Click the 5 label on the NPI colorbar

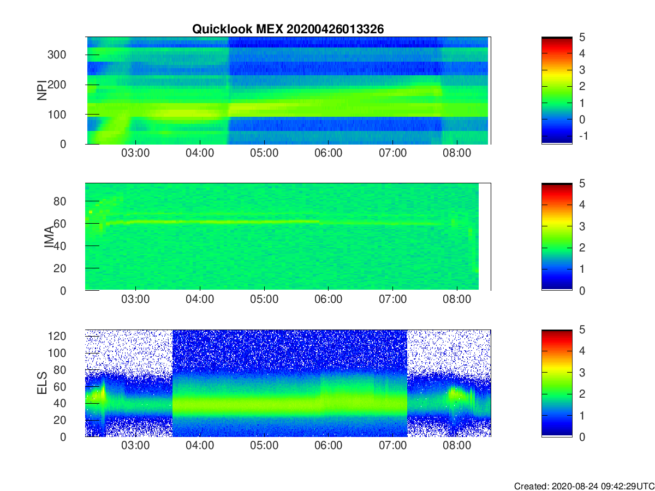tap(582, 37)
